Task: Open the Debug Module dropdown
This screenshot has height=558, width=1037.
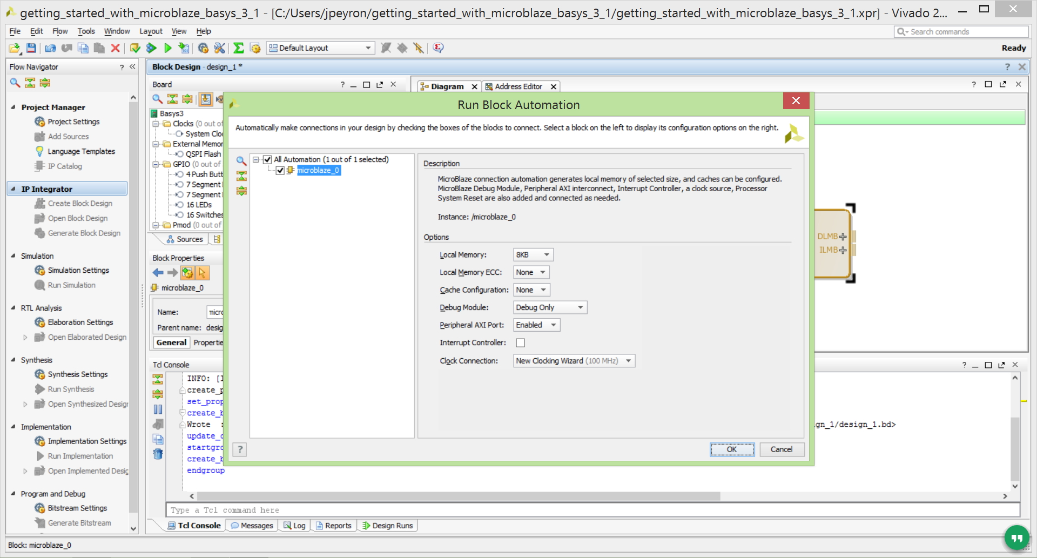Action: coord(550,308)
